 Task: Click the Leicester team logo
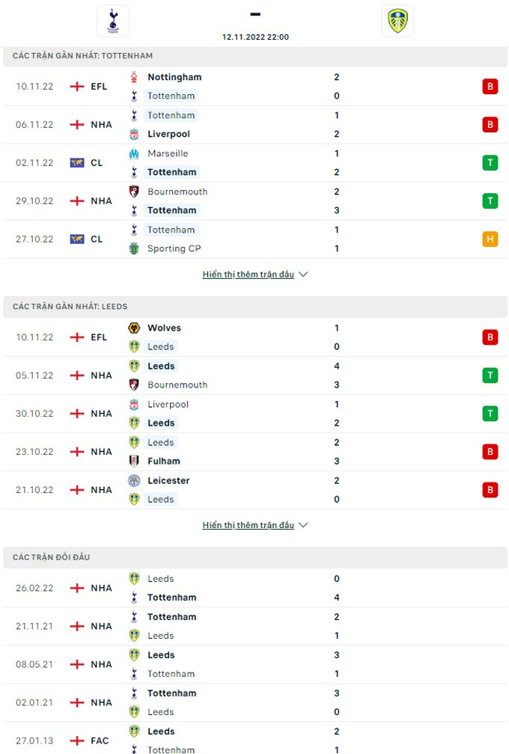134,480
